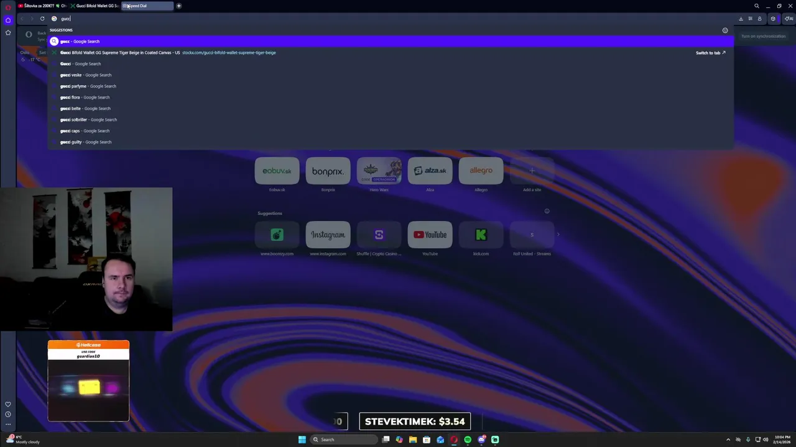Open the eobuv.sk speed dial tile

pyautogui.click(x=277, y=171)
